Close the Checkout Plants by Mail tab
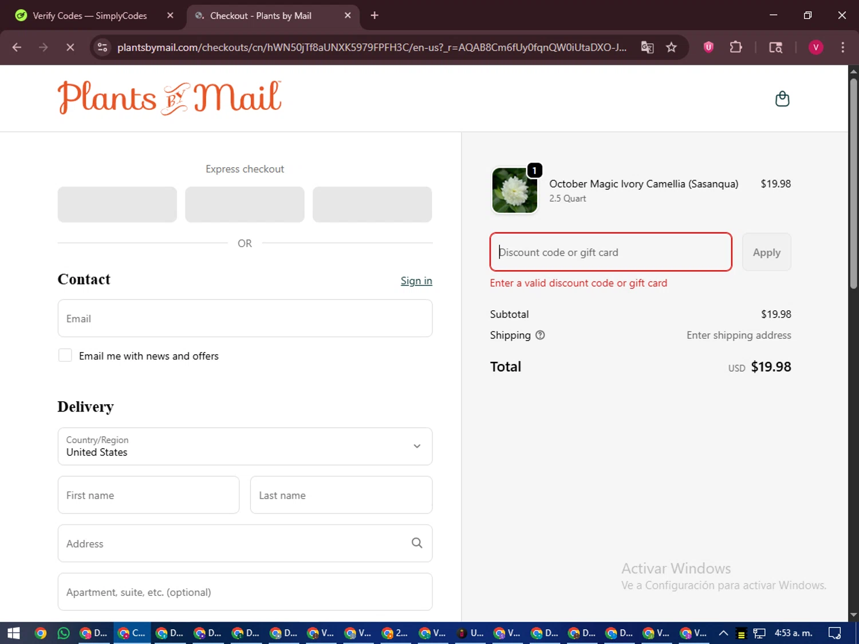The width and height of the screenshot is (859, 644). click(348, 15)
